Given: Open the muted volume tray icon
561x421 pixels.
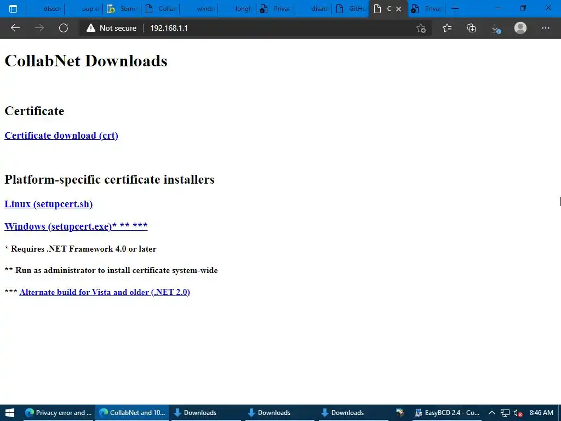Looking at the screenshot, I should tap(518, 413).
